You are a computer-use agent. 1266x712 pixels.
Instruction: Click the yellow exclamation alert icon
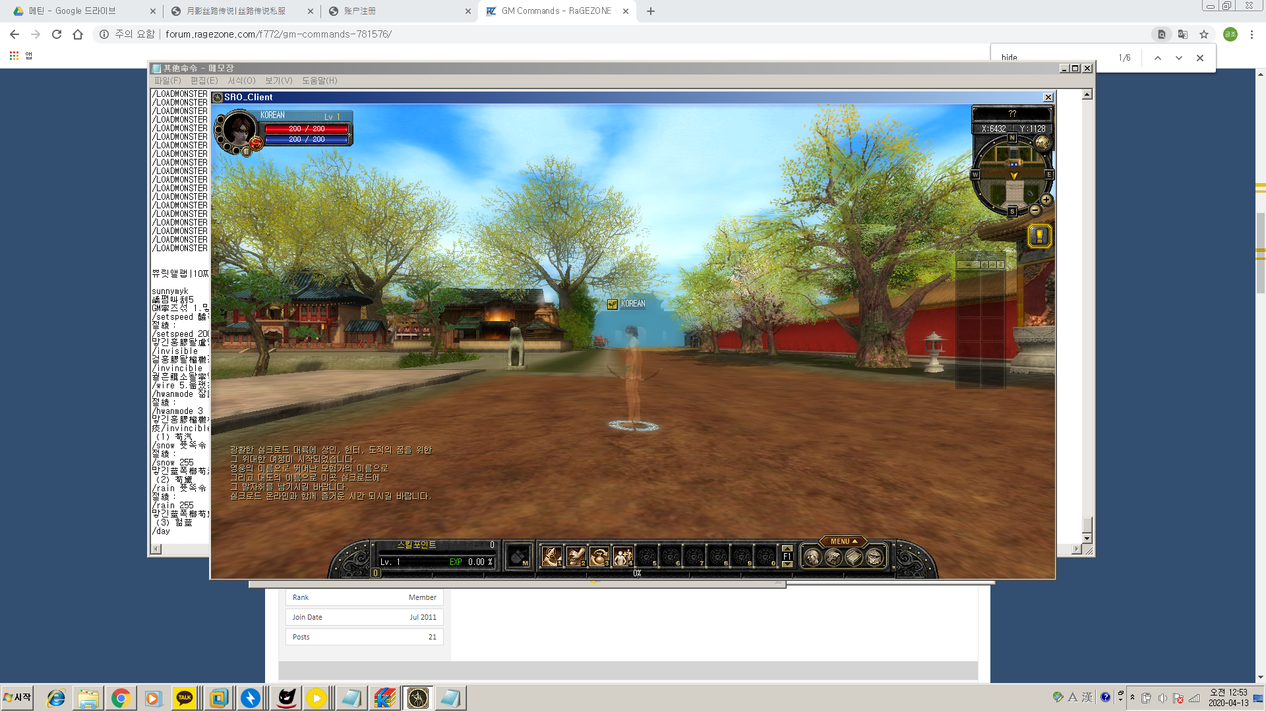pos(1039,236)
